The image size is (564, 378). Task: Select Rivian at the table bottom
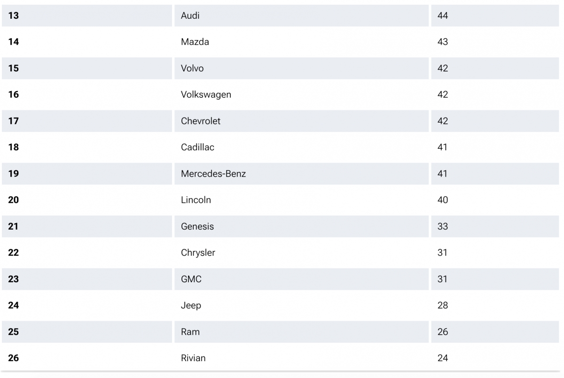[193, 358]
